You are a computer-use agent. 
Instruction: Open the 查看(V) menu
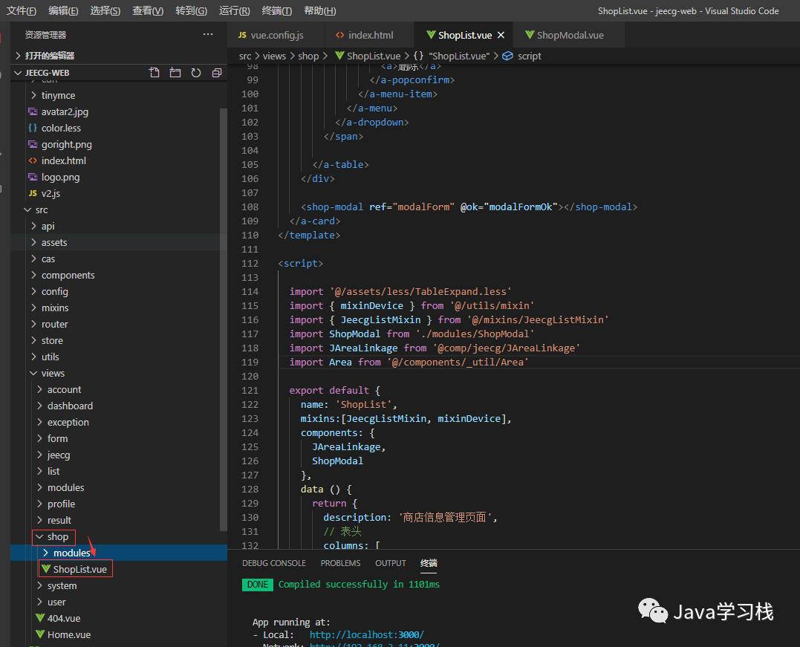(148, 10)
